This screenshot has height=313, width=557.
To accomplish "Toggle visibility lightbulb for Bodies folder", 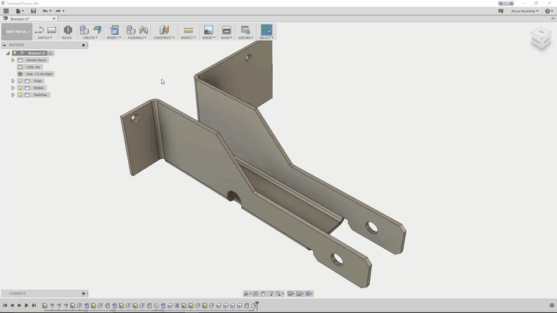I will click(x=20, y=88).
